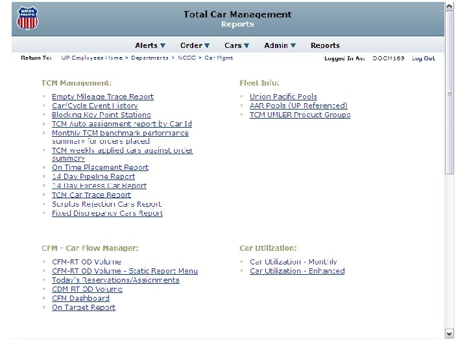
Task: Open the On Target Report
Action: pos(84,308)
